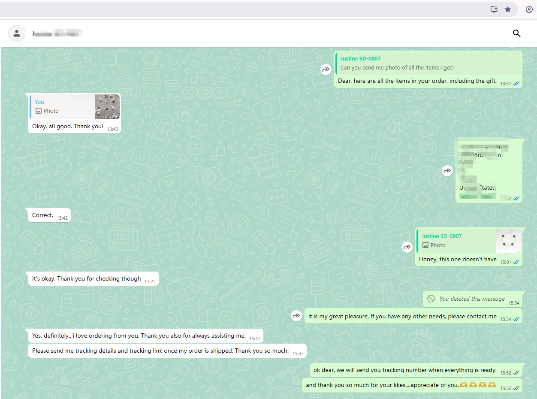Forward the blurred address message

[x=447, y=171]
